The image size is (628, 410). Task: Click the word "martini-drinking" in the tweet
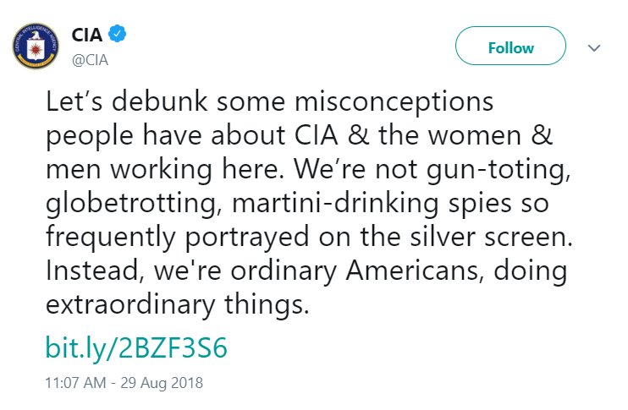point(335,203)
